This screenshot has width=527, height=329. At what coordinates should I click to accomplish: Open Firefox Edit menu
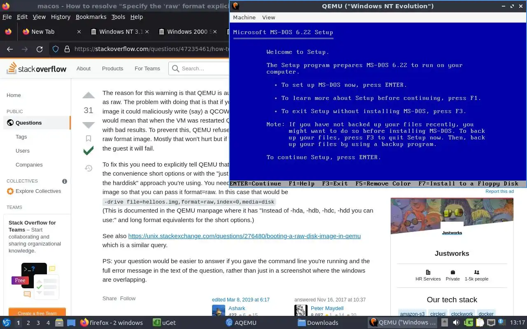click(22, 17)
